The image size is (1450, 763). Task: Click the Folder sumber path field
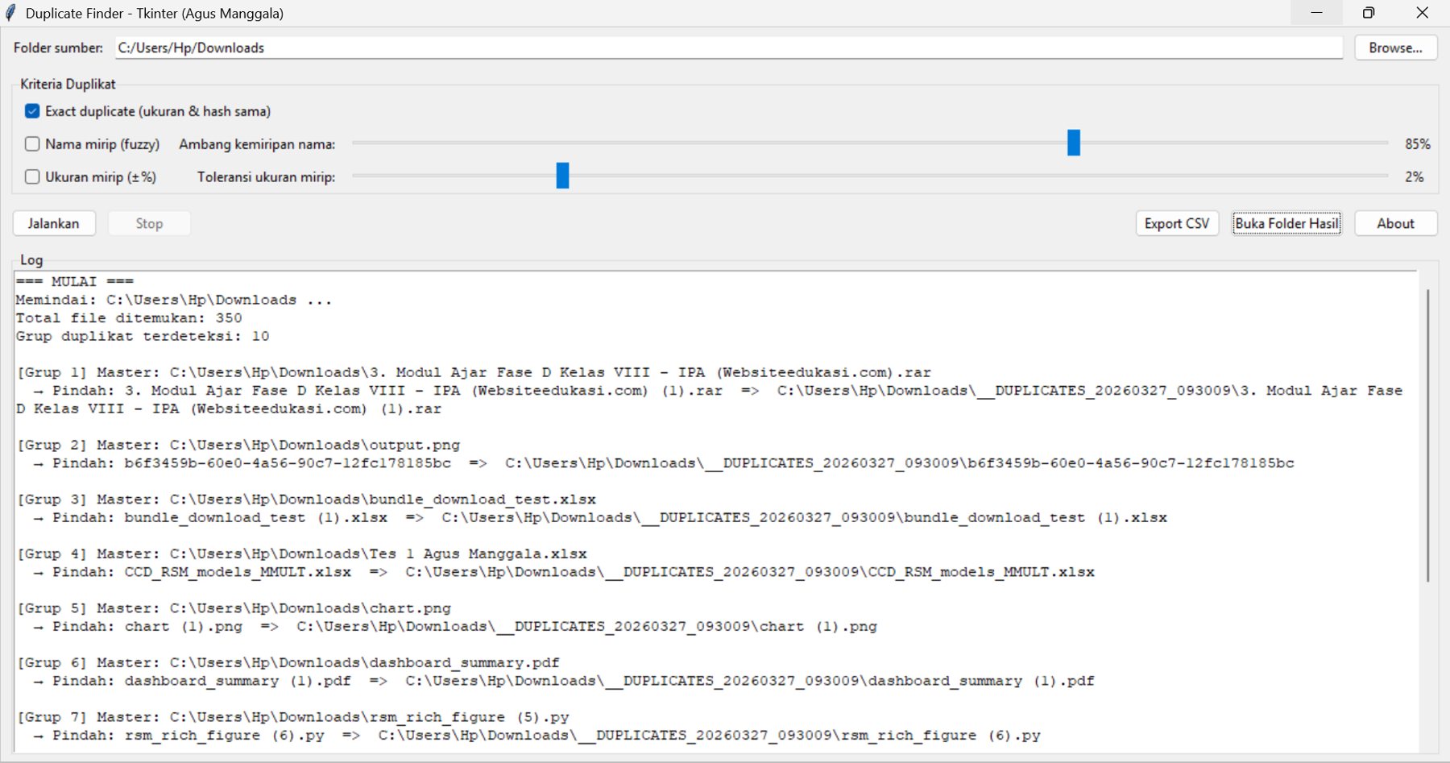pyautogui.click(x=728, y=48)
